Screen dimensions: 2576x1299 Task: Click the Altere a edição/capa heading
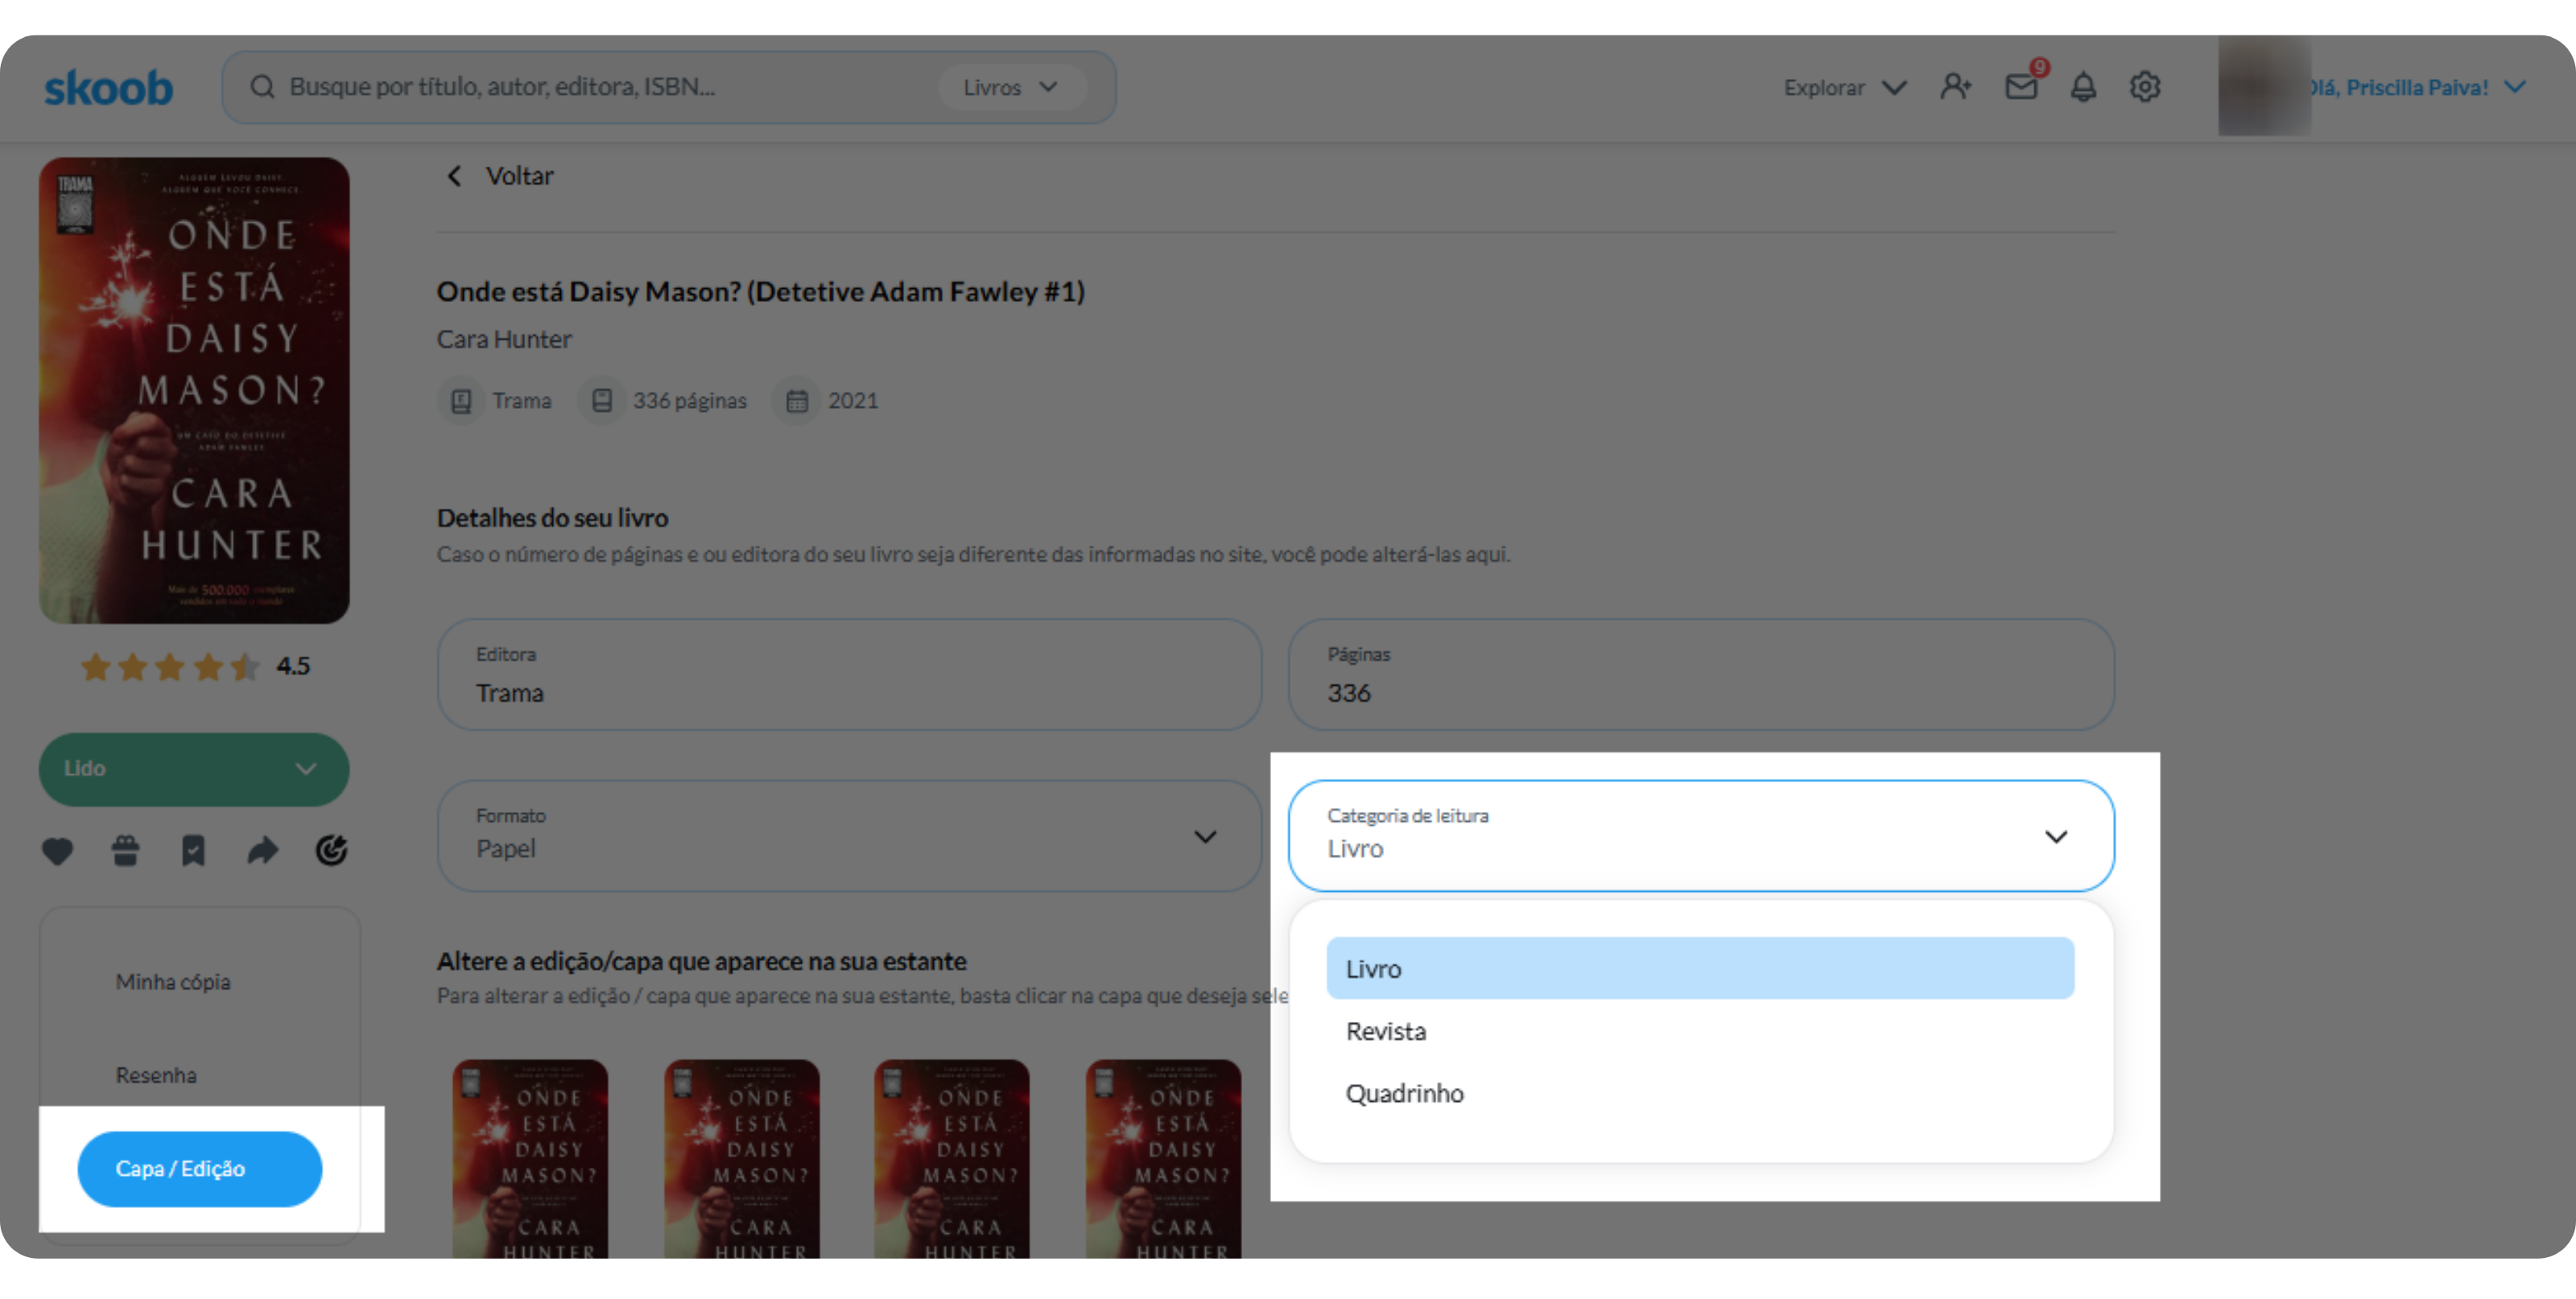[701, 961]
